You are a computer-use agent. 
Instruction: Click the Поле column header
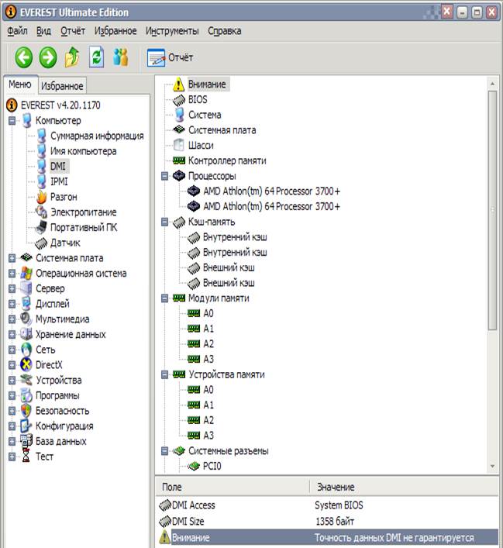[x=232, y=487]
